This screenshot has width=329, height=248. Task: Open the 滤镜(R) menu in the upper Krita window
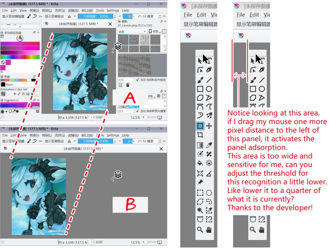coord(73,10)
